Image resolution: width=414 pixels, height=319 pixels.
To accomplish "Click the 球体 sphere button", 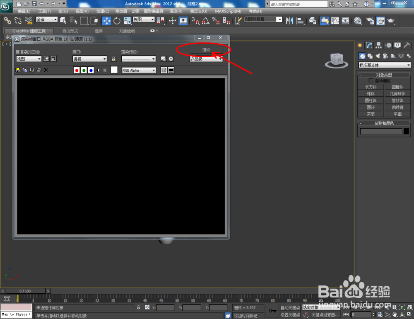I will (371, 94).
